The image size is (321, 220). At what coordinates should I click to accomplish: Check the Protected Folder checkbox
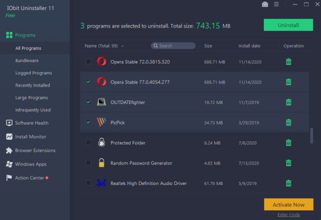88,142
